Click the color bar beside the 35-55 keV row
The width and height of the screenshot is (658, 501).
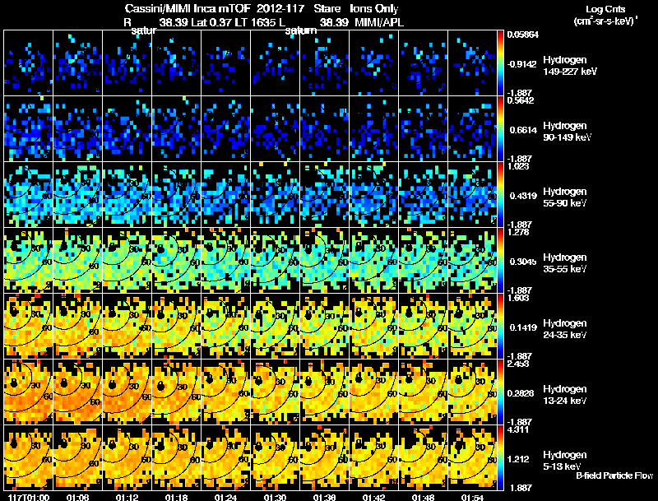click(x=500, y=261)
